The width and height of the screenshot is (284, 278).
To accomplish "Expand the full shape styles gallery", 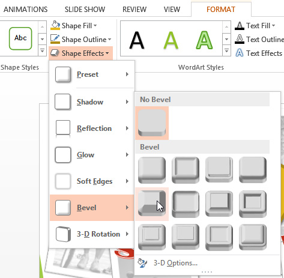I will [42, 50].
